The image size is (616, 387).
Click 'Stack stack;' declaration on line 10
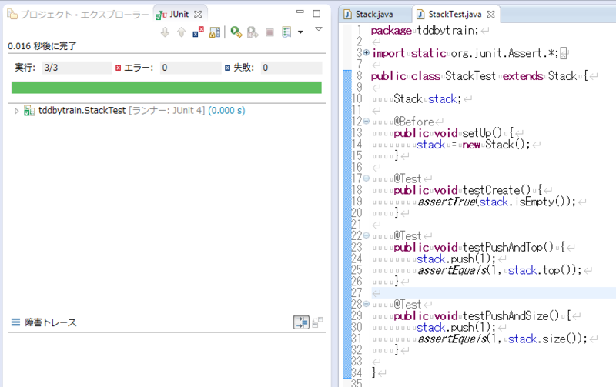point(427,98)
